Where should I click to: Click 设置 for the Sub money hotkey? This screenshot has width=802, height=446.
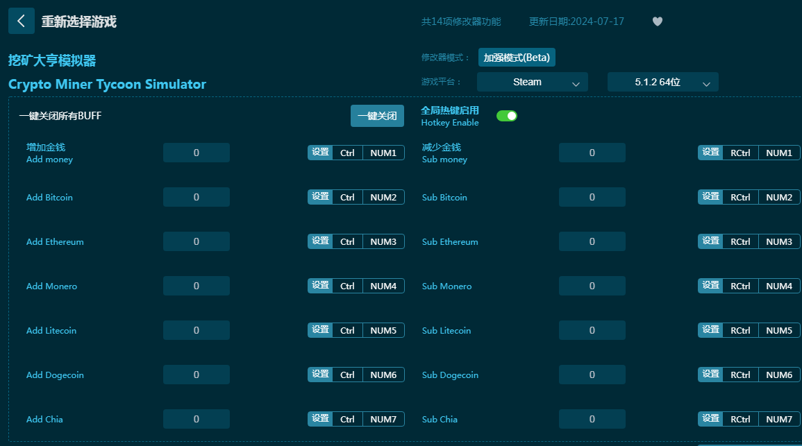click(x=710, y=153)
